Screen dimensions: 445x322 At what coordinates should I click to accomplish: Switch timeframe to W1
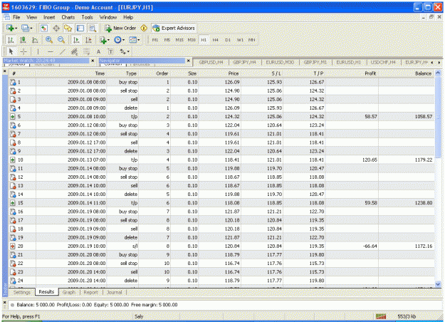240,40
